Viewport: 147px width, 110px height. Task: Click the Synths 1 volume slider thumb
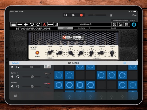pyautogui.click(x=32, y=77)
